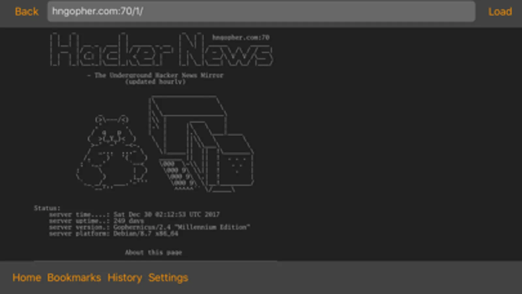Screen dimensions: 522x294
Task: Click the server uptime '249 days' line
Action: pyautogui.click(x=96, y=221)
